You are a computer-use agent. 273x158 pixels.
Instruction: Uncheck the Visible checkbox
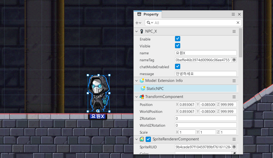[177, 46]
